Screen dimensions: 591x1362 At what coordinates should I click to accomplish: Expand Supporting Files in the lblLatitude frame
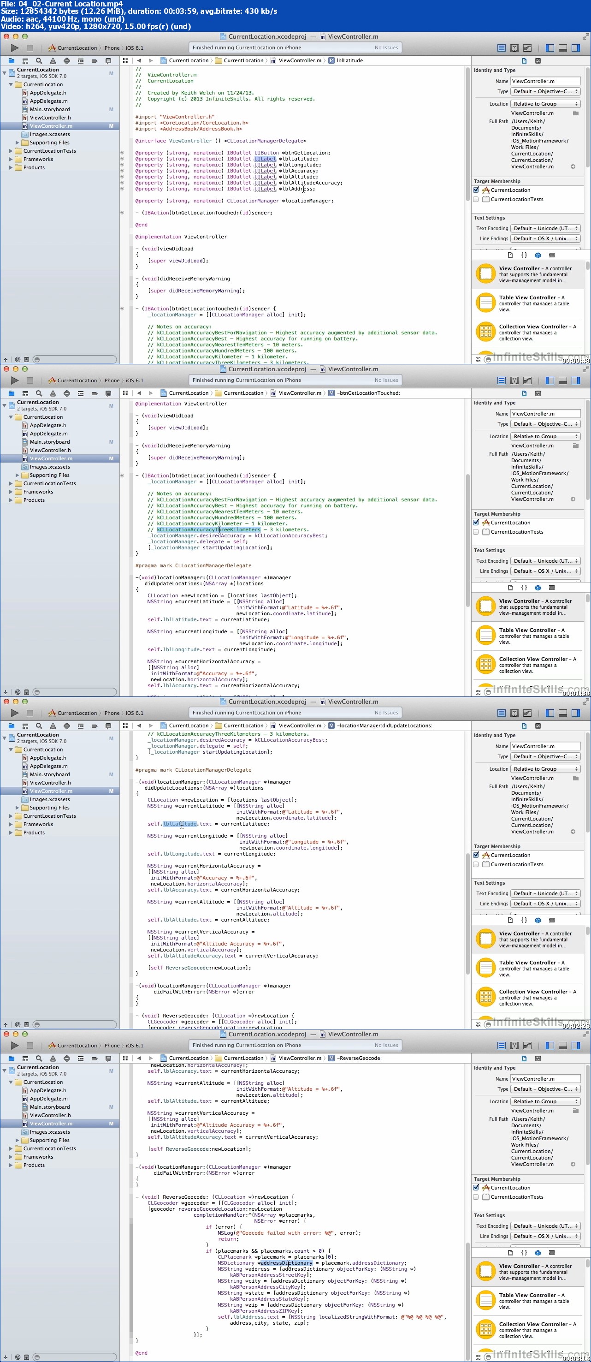(17, 143)
